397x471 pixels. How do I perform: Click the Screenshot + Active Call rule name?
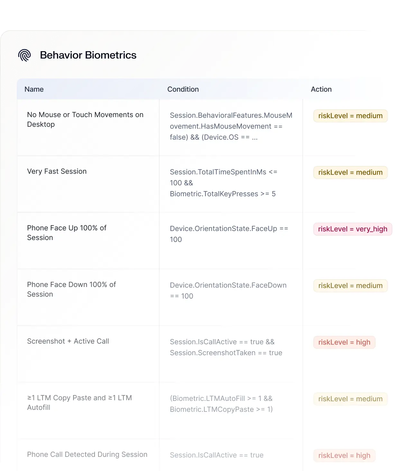[68, 341]
